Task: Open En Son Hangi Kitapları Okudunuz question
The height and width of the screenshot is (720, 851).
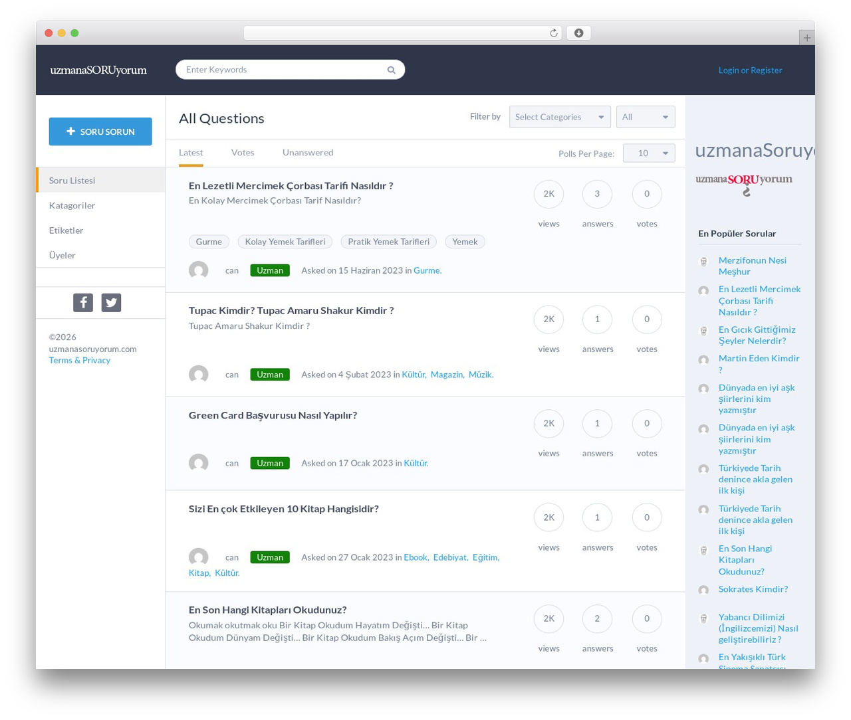Action: click(267, 610)
